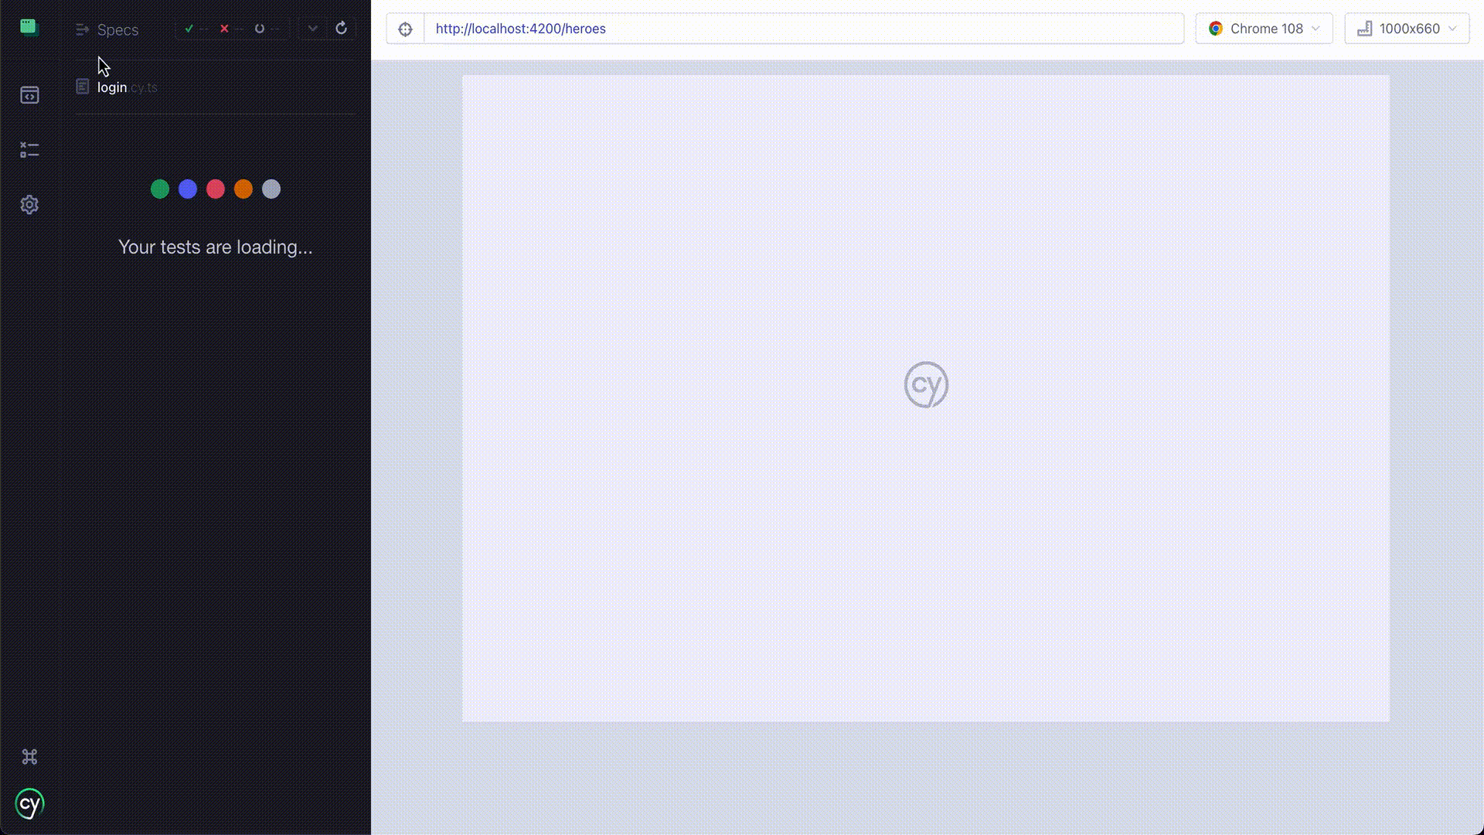Rerun tests with the reload icon
The width and height of the screenshot is (1484, 835).
[341, 29]
